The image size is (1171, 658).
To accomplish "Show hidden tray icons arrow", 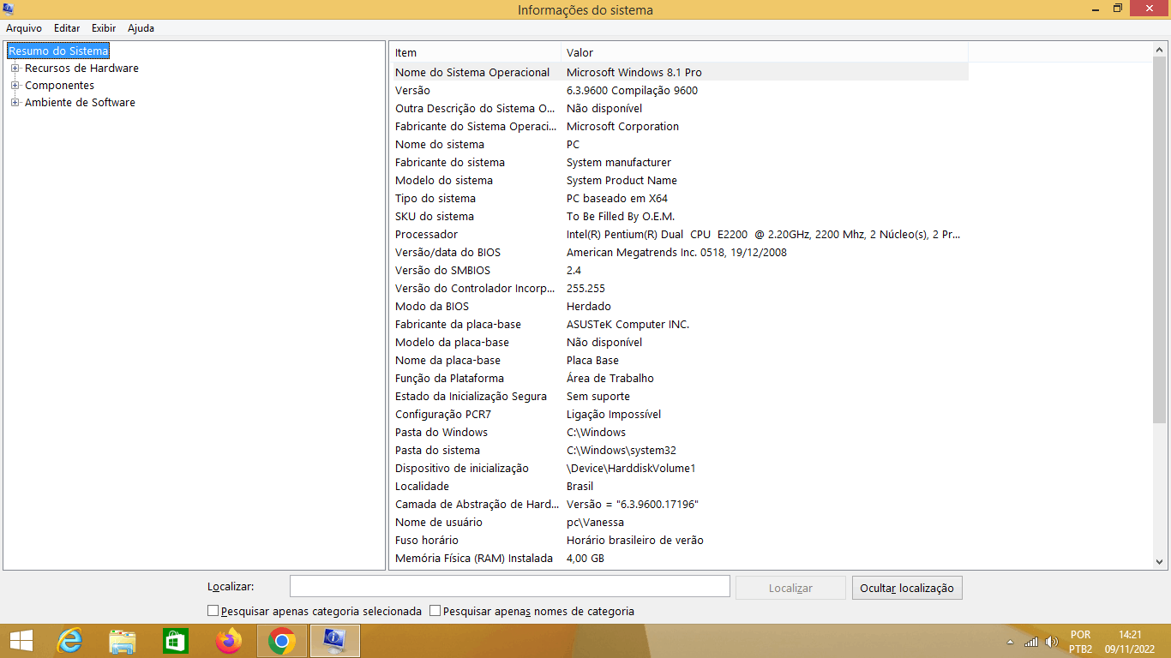I will 1012,642.
